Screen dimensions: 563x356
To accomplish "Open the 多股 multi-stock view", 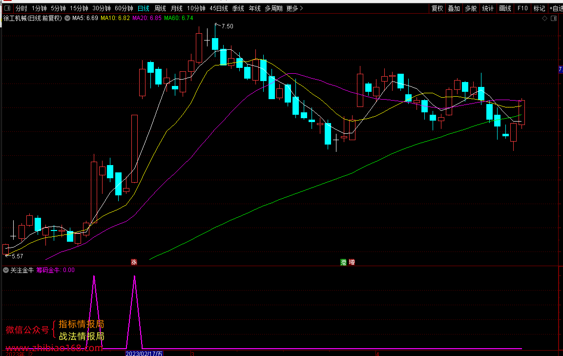I will click(471, 8).
